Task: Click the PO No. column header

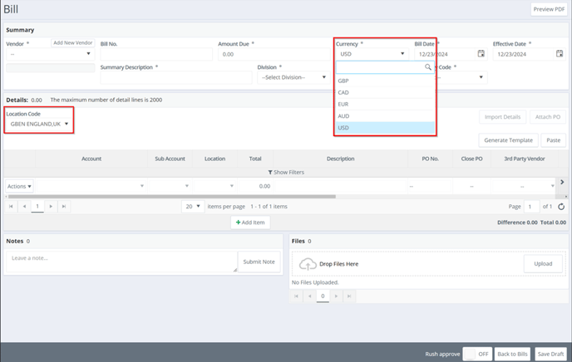Action: click(430, 159)
